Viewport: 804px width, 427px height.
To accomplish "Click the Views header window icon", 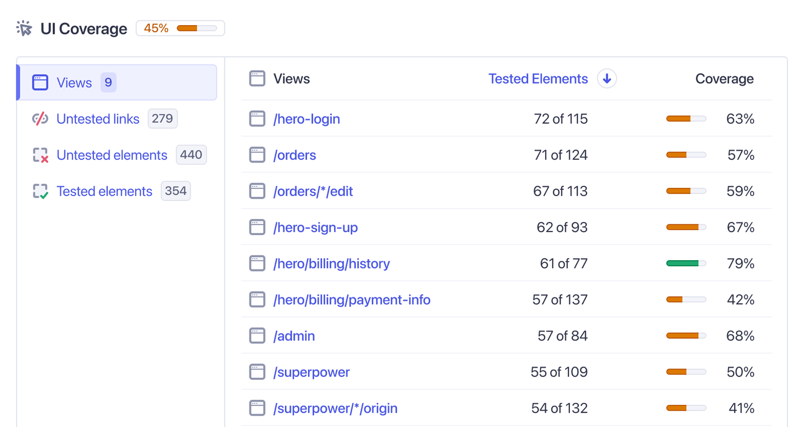I will (x=257, y=79).
